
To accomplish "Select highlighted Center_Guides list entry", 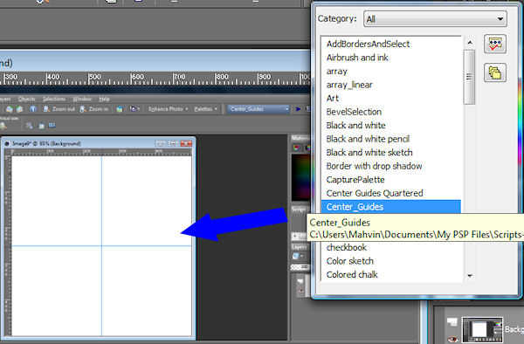I will 391,207.
